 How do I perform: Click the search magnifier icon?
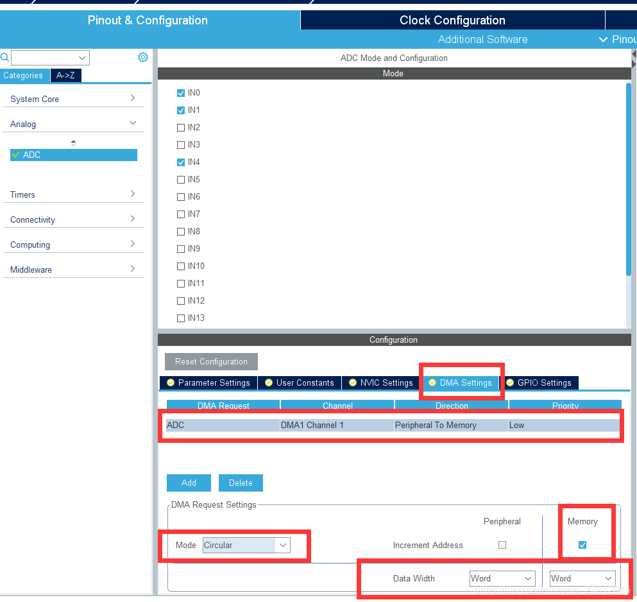click(x=4, y=57)
